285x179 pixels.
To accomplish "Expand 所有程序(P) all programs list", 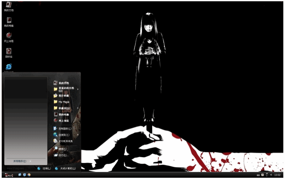I will click(22, 161).
